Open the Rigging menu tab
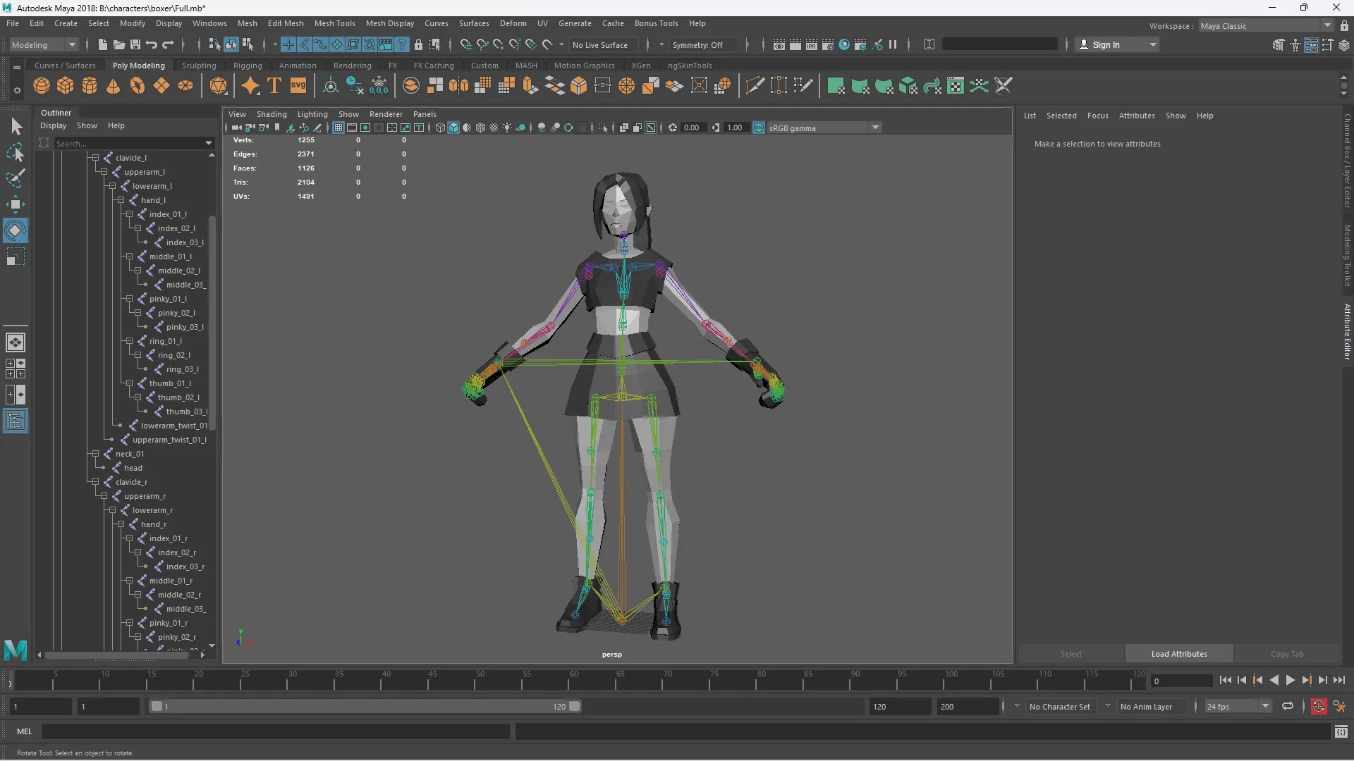 click(246, 65)
